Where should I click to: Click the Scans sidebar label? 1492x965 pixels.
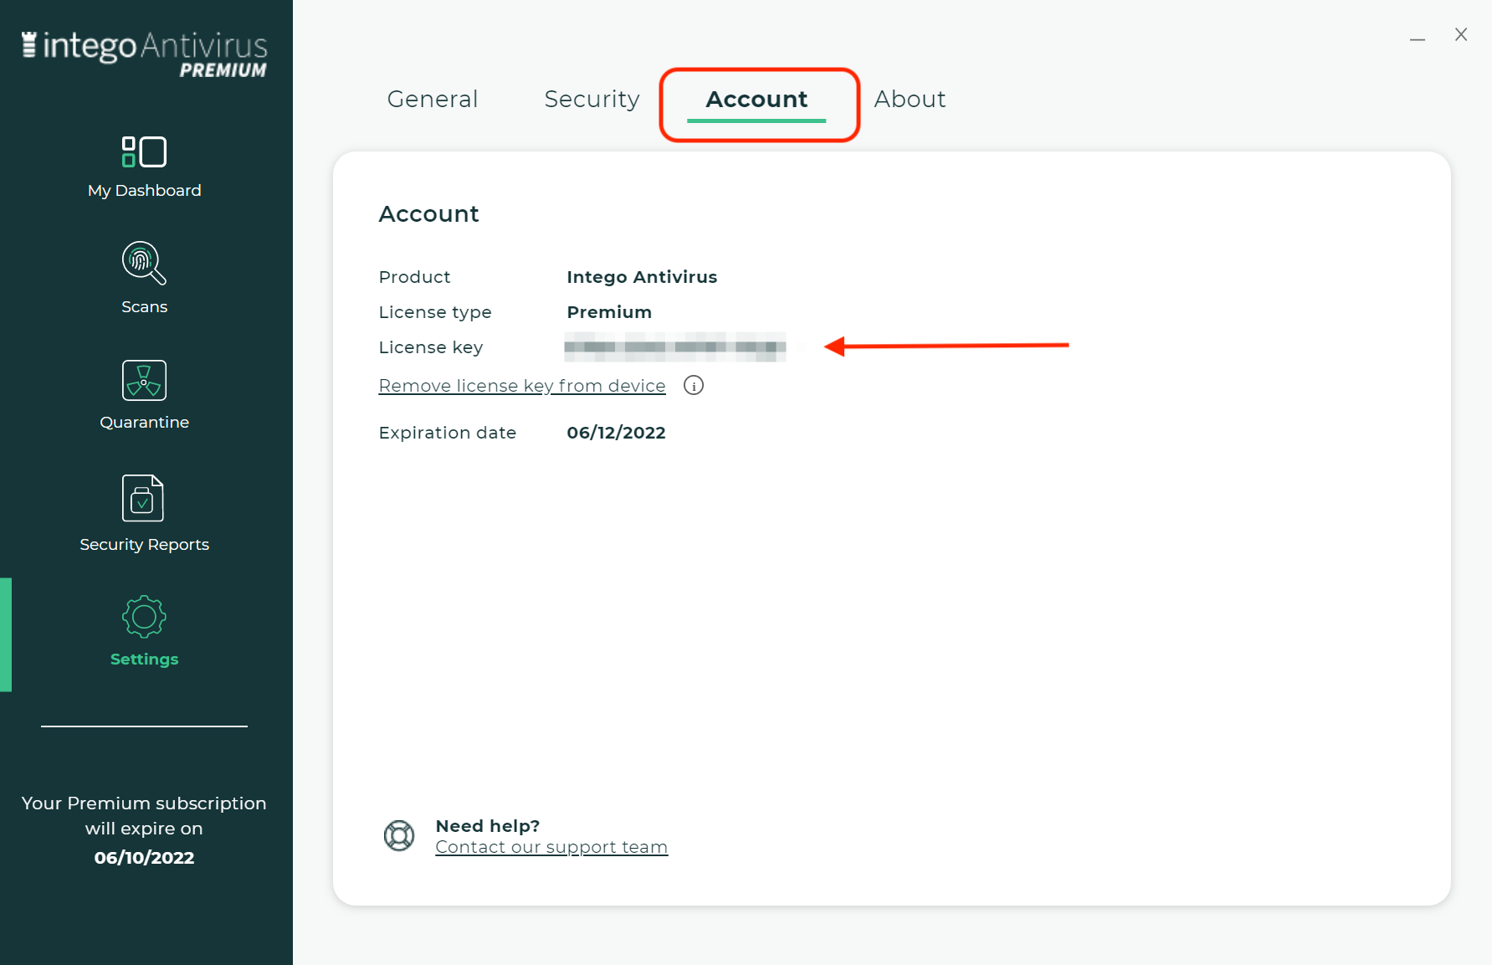point(144,307)
